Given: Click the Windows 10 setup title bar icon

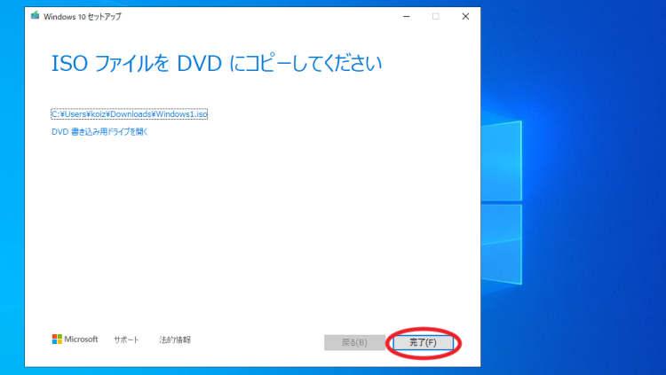Looking at the screenshot, I should point(35,16).
